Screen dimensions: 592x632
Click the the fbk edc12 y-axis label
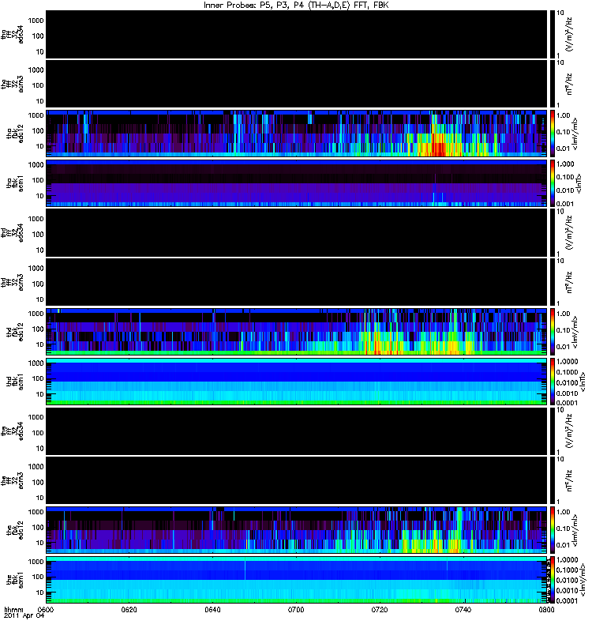pyautogui.click(x=15, y=530)
